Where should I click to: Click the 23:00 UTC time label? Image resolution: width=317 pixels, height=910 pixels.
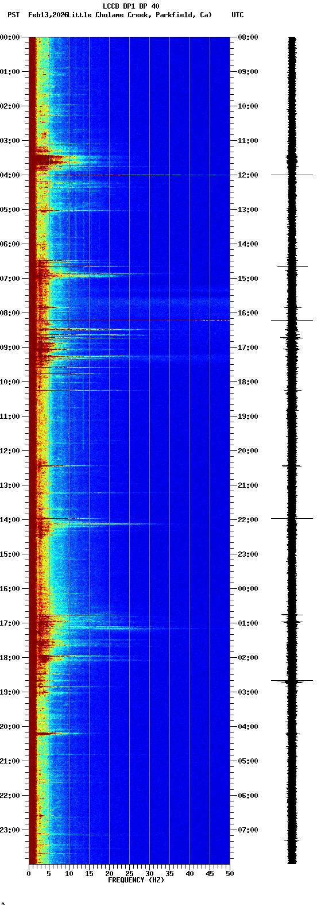click(x=249, y=554)
